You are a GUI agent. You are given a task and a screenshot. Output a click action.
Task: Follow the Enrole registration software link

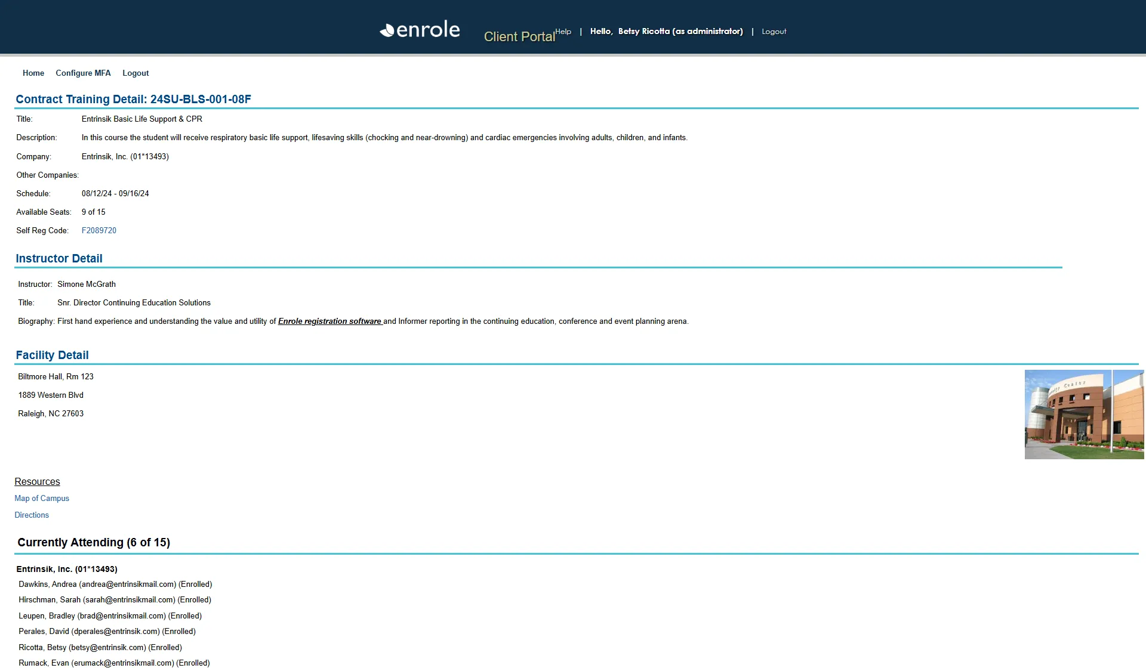point(329,321)
